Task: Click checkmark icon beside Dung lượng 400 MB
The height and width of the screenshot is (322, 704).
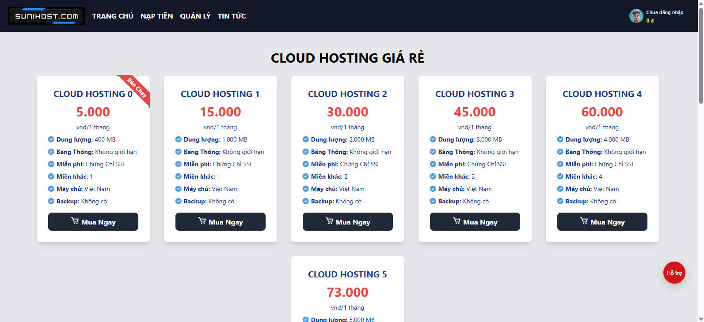Action: click(51, 139)
